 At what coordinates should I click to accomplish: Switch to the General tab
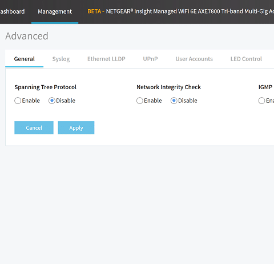tap(25, 59)
